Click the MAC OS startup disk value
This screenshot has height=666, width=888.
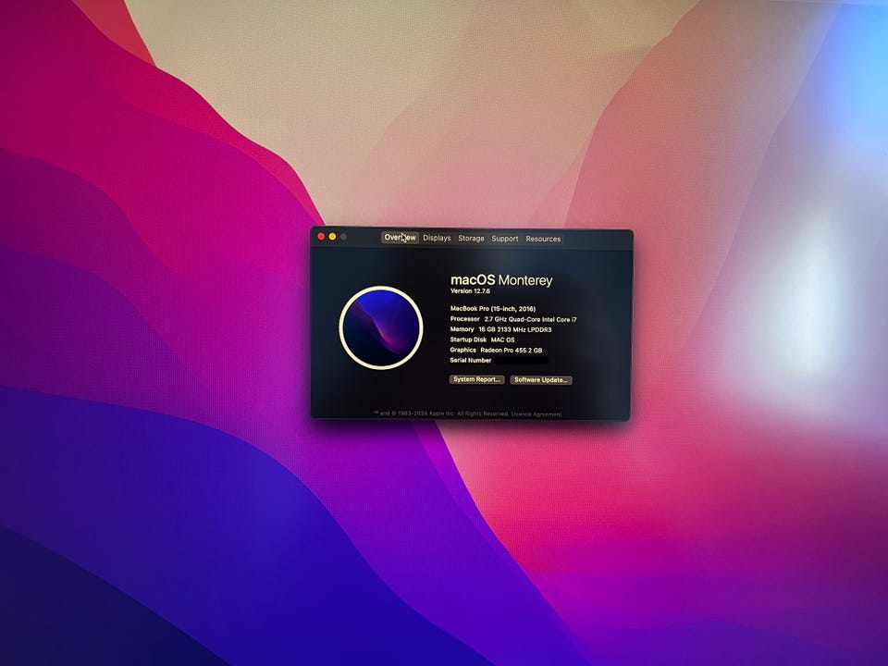(x=503, y=339)
